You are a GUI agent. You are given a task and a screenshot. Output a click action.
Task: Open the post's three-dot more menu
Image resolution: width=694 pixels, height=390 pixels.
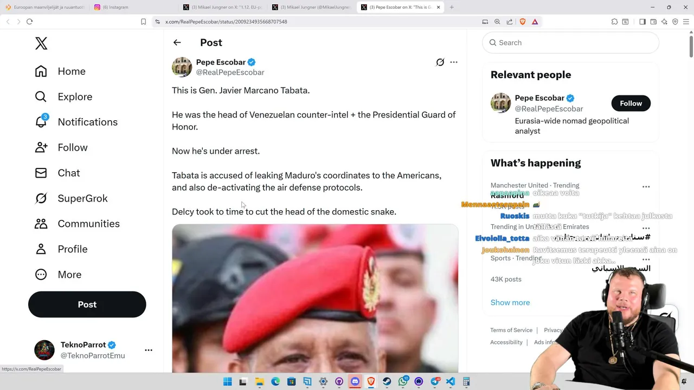click(x=454, y=62)
